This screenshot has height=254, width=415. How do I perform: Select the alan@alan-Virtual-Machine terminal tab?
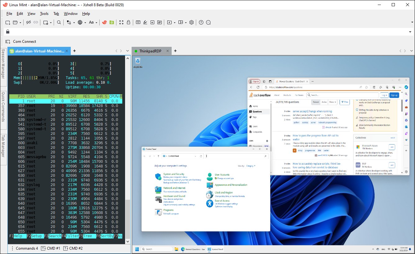pos(39,51)
